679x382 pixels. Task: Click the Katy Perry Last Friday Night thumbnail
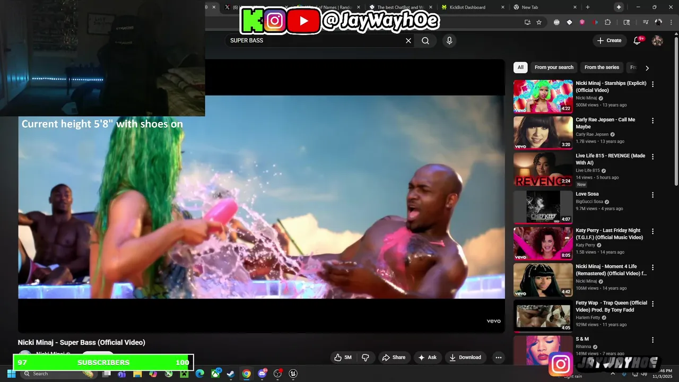click(x=543, y=244)
